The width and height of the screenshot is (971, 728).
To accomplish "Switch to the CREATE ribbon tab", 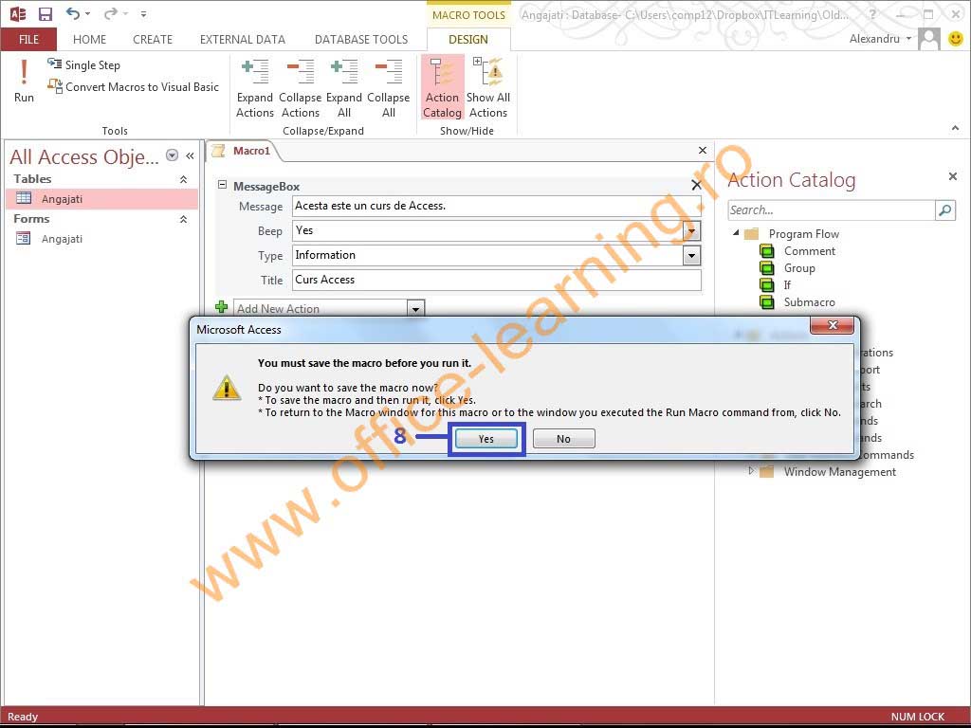I will (153, 40).
